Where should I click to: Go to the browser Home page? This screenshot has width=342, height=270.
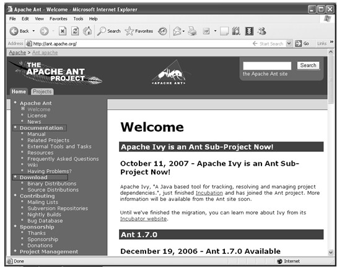[x=87, y=31]
